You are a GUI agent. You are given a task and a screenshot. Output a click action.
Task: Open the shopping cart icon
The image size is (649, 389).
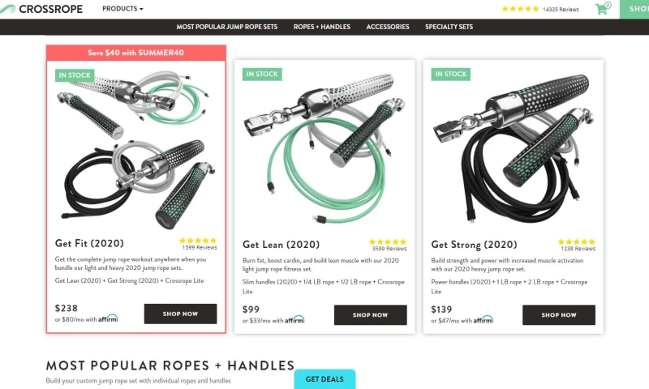click(603, 8)
